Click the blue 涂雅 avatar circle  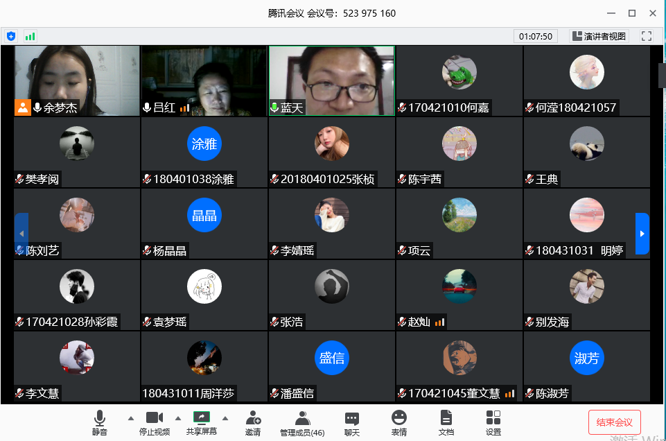coord(204,144)
